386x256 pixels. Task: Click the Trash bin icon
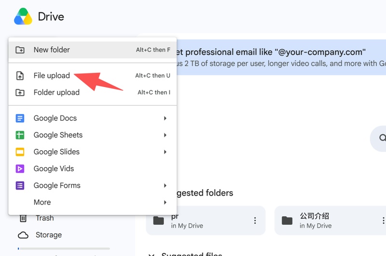(23, 218)
